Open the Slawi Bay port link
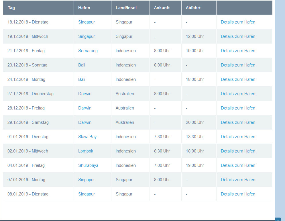This screenshot has height=221, width=285. [87, 137]
